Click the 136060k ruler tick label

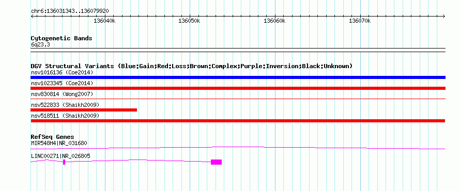click(x=274, y=21)
